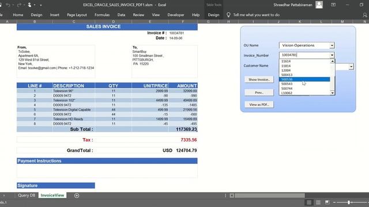Adjust the zoom slider handle
The image size is (369, 207).
349,202
